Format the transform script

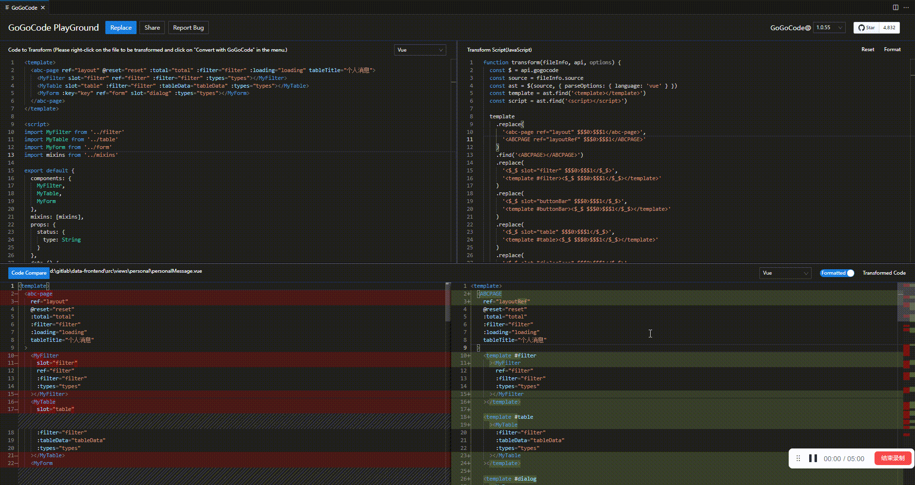coord(892,50)
